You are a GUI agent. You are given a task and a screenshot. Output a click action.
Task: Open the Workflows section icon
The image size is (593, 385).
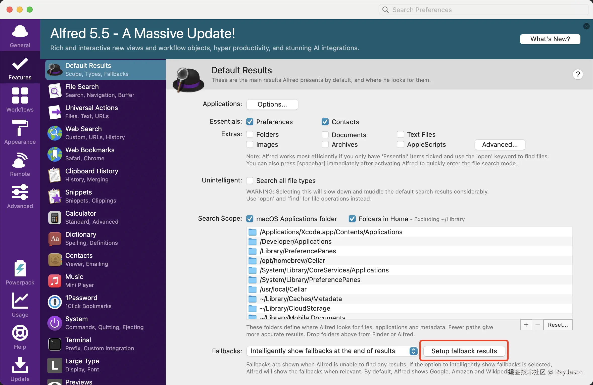point(20,96)
